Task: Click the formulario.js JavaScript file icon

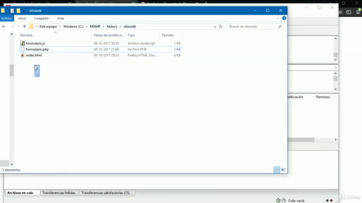Action: coord(23,43)
